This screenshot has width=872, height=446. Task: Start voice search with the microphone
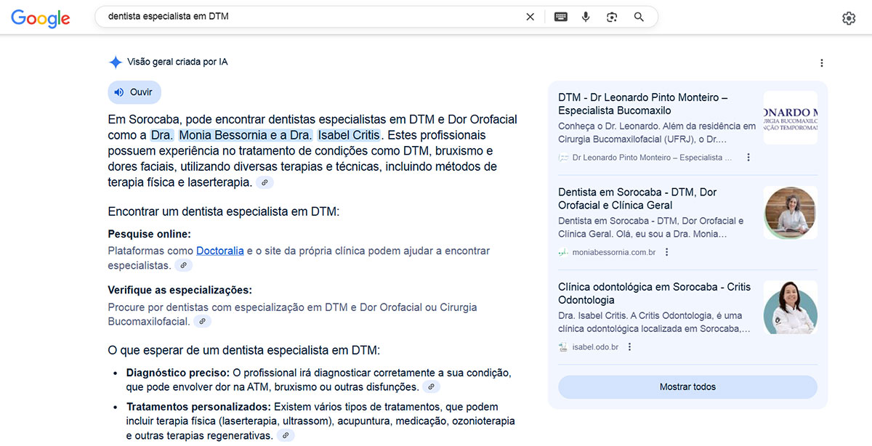coord(586,17)
